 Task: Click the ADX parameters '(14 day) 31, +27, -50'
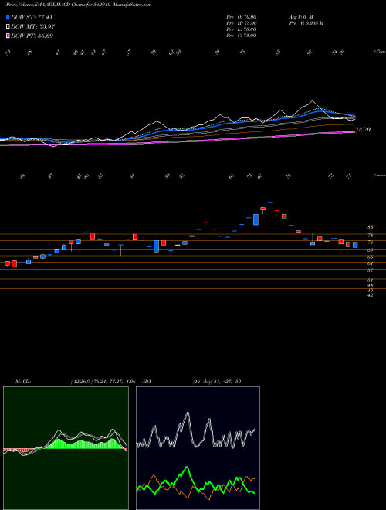coord(217,382)
